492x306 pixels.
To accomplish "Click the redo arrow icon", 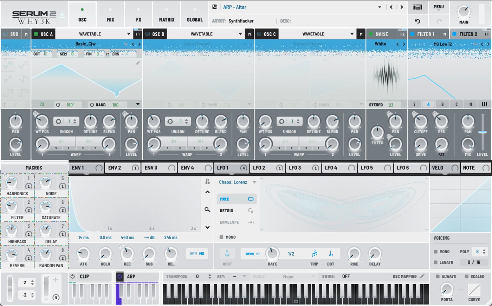I will click(439, 21).
